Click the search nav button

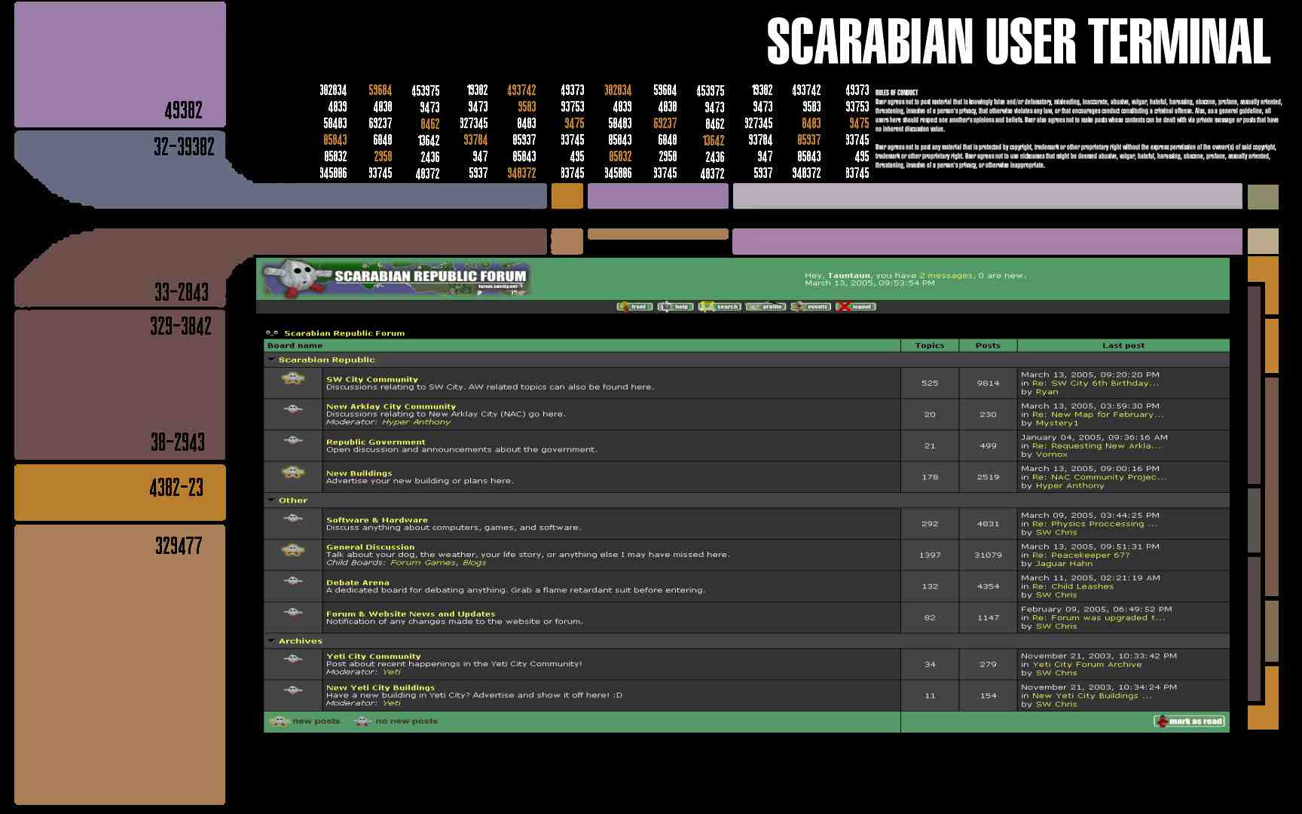[720, 307]
